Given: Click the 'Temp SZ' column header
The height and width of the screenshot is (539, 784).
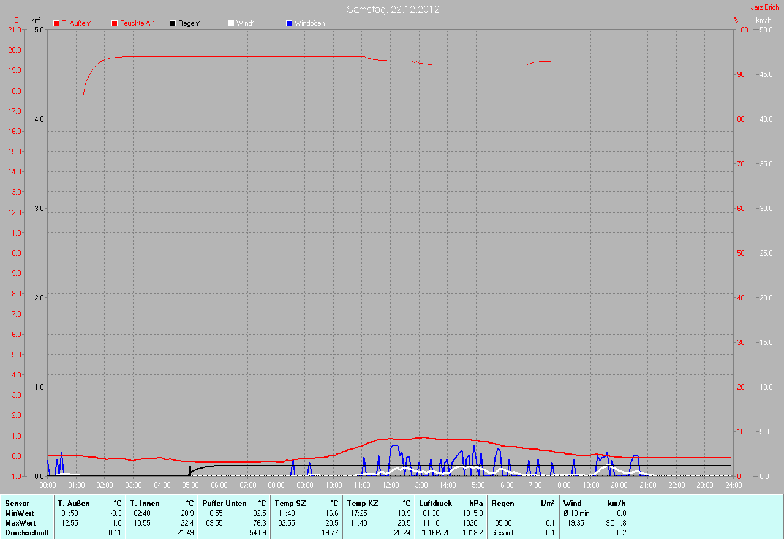Looking at the screenshot, I should 290,504.
